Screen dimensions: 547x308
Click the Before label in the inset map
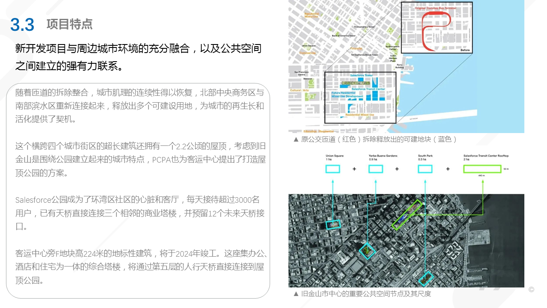pyautogui.click(x=465, y=50)
